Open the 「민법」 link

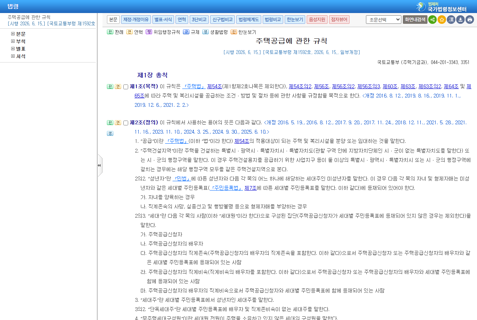coord(181,178)
